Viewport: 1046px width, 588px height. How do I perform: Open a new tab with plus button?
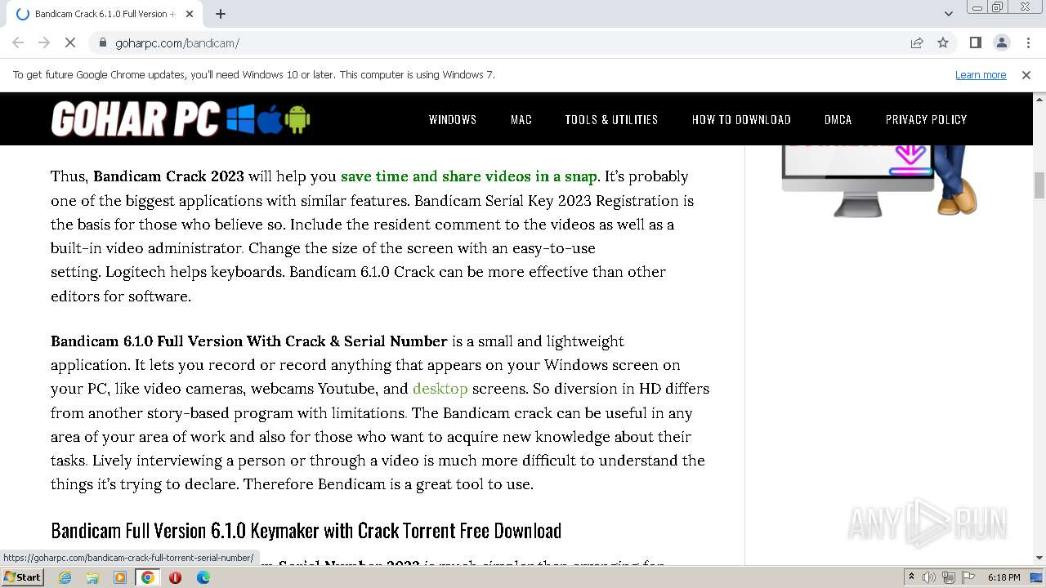pos(221,14)
